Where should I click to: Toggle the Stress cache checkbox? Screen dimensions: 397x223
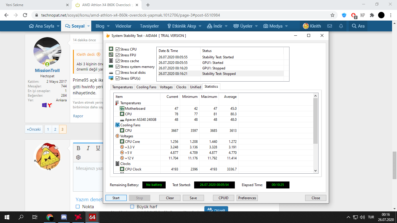click(117, 61)
